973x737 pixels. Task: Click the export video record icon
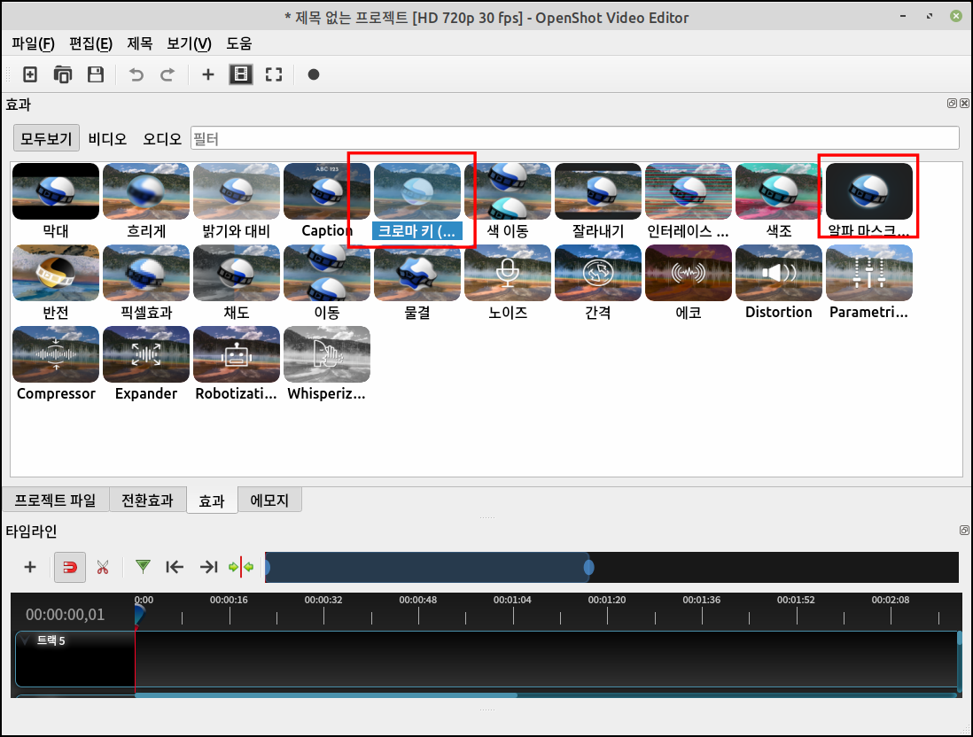click(x=314, y=74)
